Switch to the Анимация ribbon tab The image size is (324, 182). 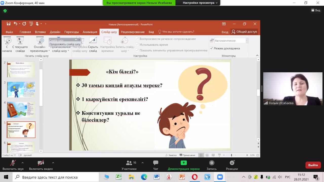[x=90, y=32]
